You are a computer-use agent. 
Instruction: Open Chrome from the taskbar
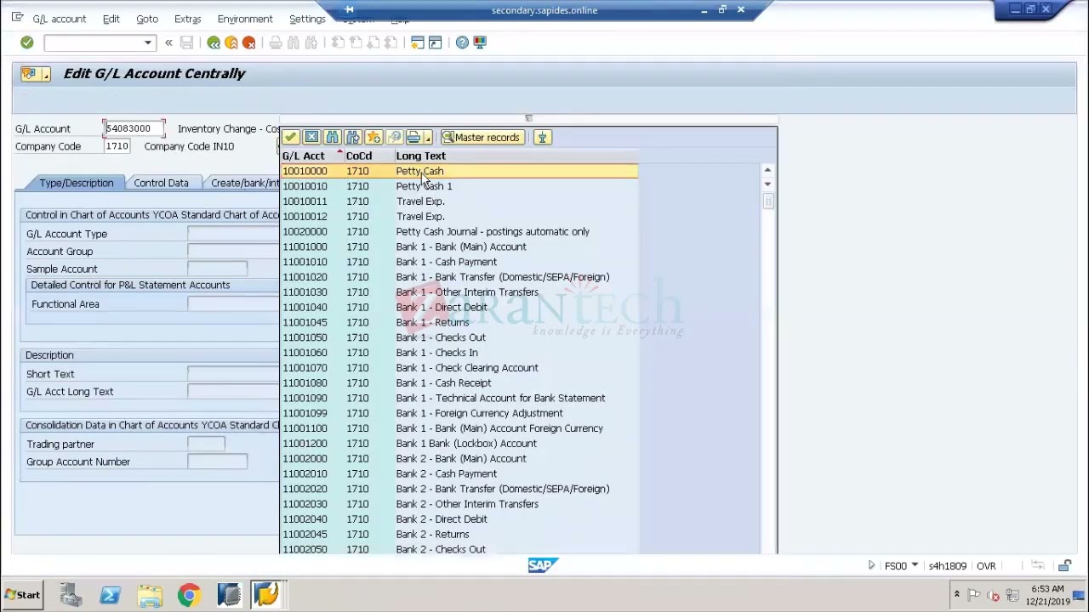(189, 595)
